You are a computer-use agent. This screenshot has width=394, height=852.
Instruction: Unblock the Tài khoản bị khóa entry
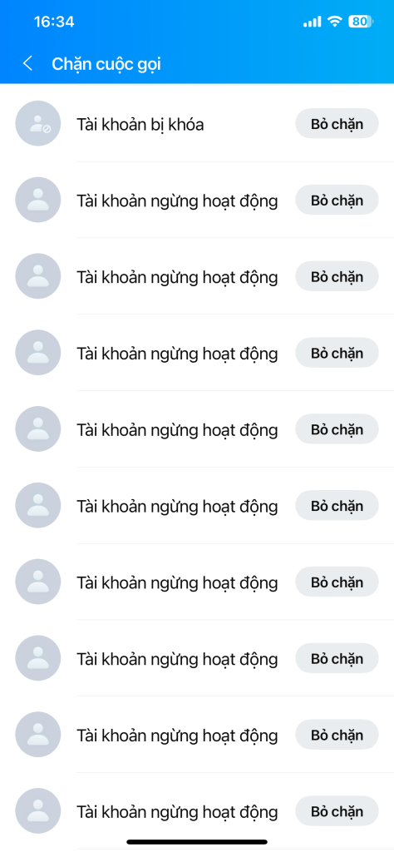click(337, 123)
